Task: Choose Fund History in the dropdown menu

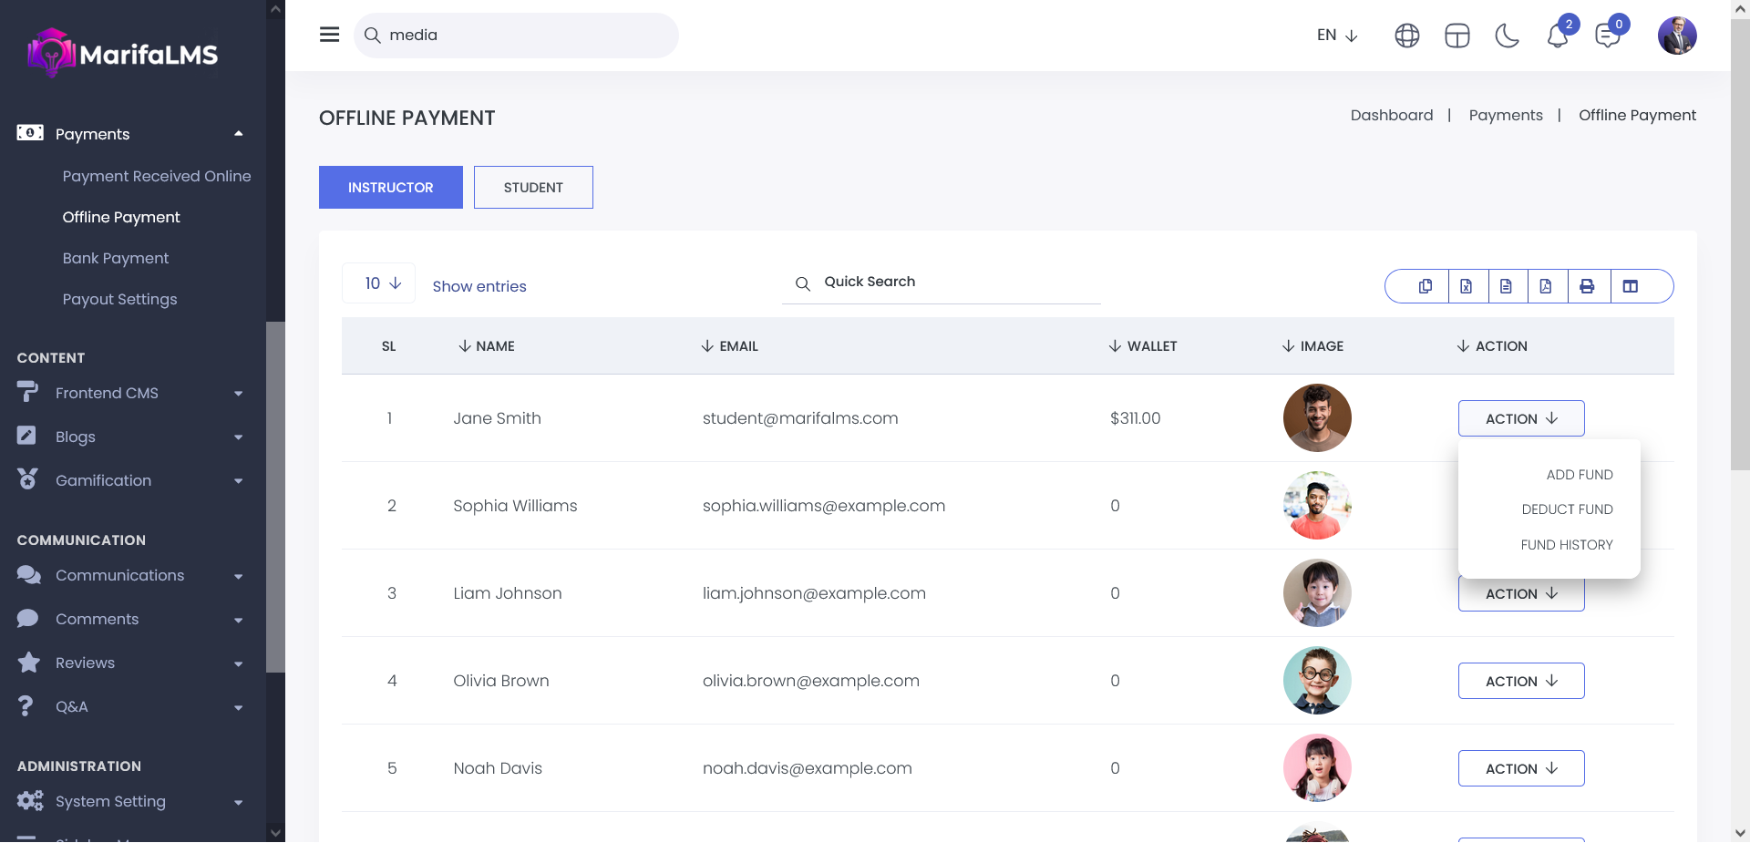Action: coord(1566,545)
